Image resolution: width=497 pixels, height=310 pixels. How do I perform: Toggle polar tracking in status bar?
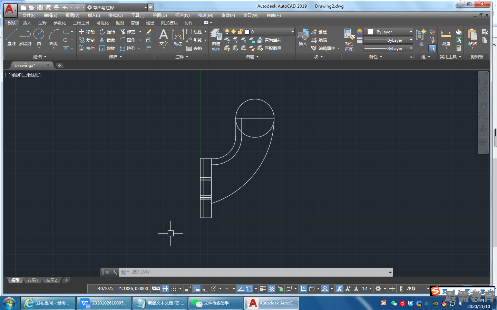point(214,289)
